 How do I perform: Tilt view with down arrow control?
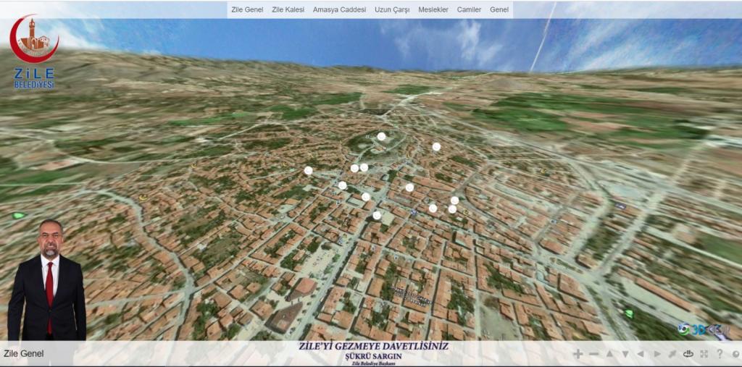(x=625, y=354)
